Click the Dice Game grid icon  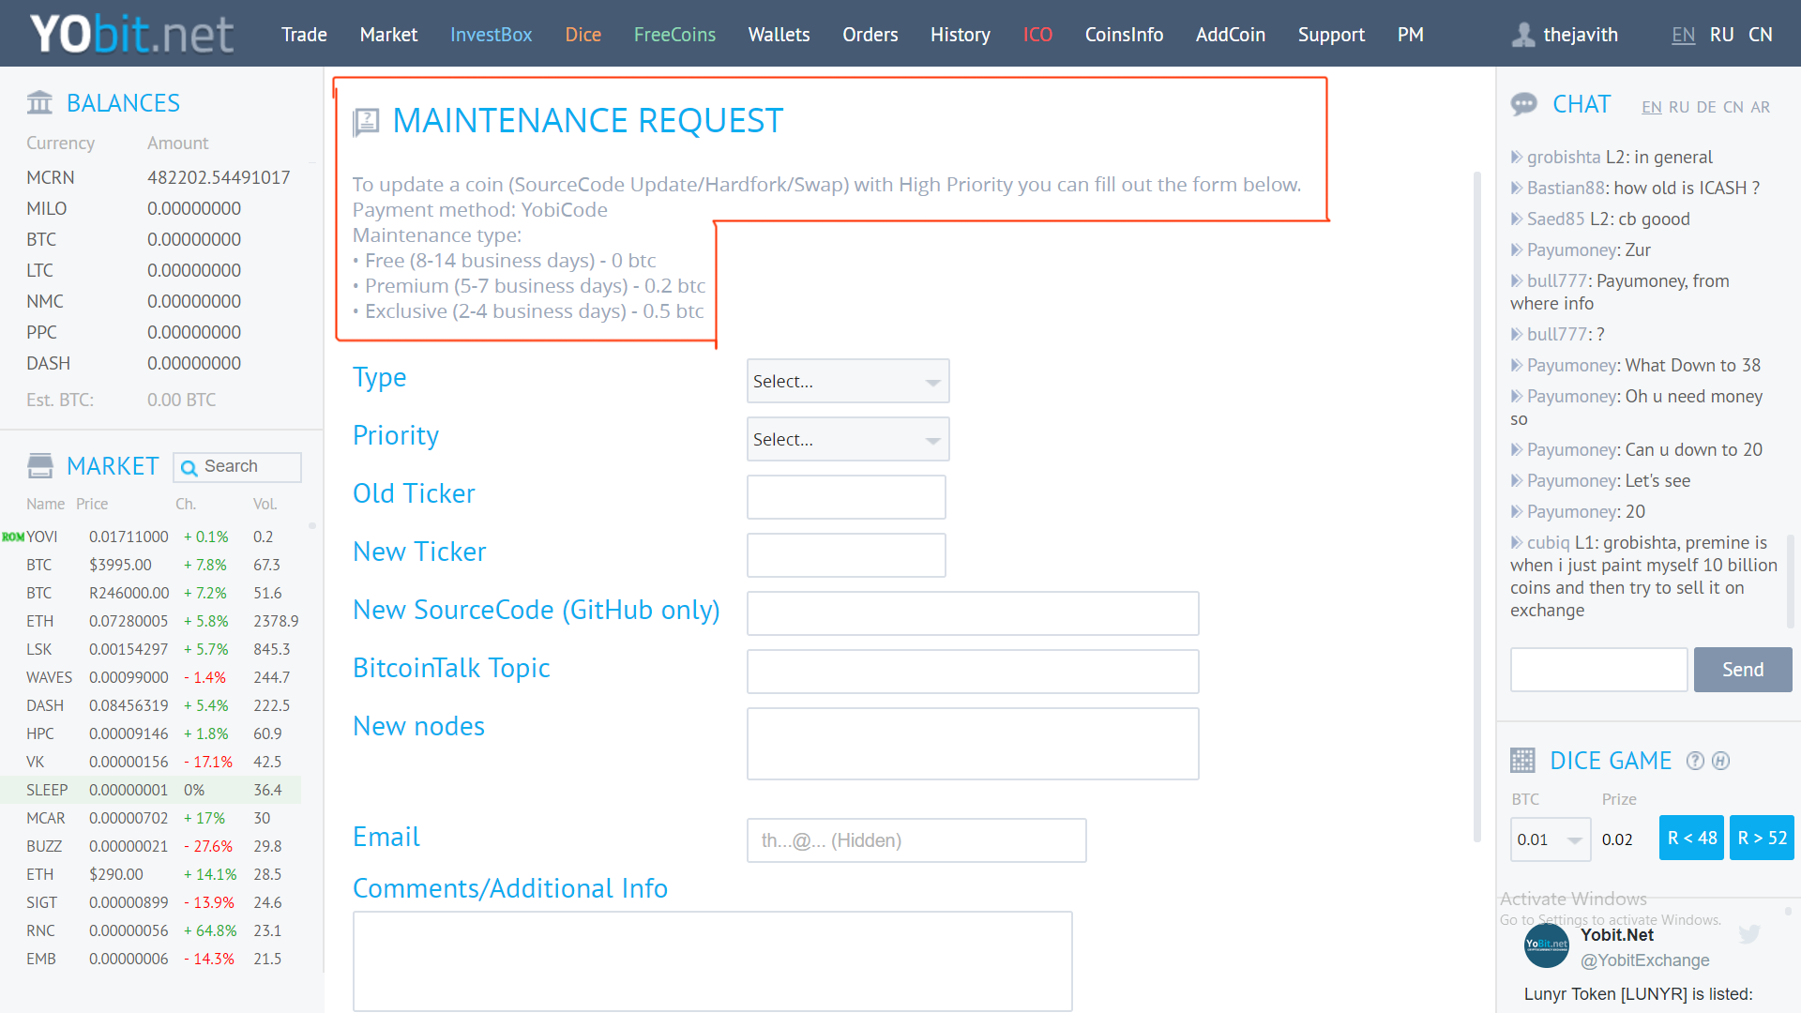point(1522,761)
